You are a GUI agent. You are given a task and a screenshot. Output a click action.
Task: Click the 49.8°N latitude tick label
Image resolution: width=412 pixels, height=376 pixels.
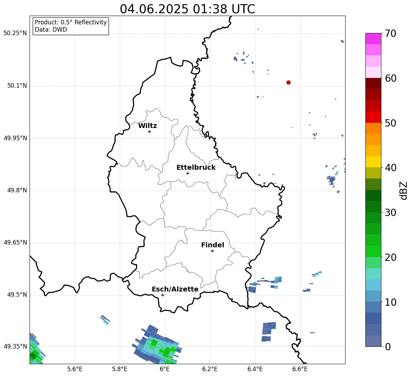pos(17,190)
